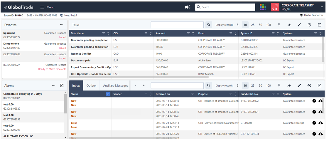The width and height of the screenshot is (329, 141).
Task: Click the Tasks search text box
Action: pyautogui.click(x=177, y=25)
